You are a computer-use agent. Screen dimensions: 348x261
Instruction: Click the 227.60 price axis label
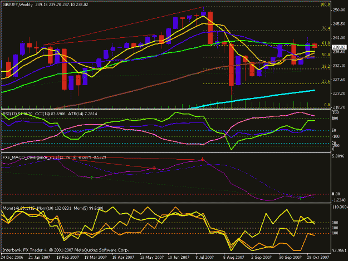point(339,80)
